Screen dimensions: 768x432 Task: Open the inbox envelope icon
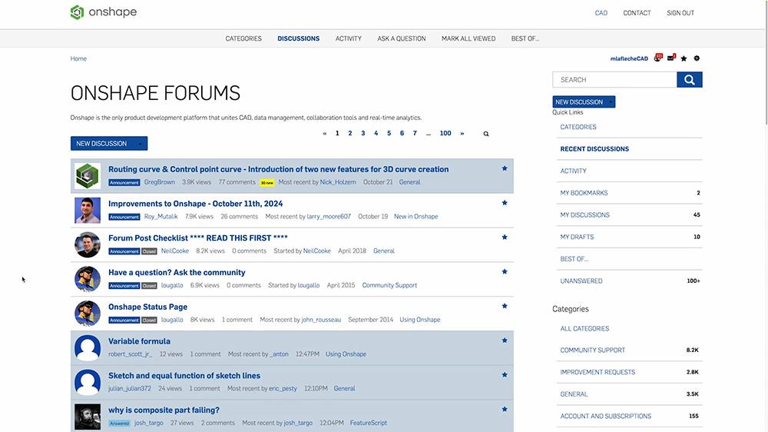tap(671, 58)
